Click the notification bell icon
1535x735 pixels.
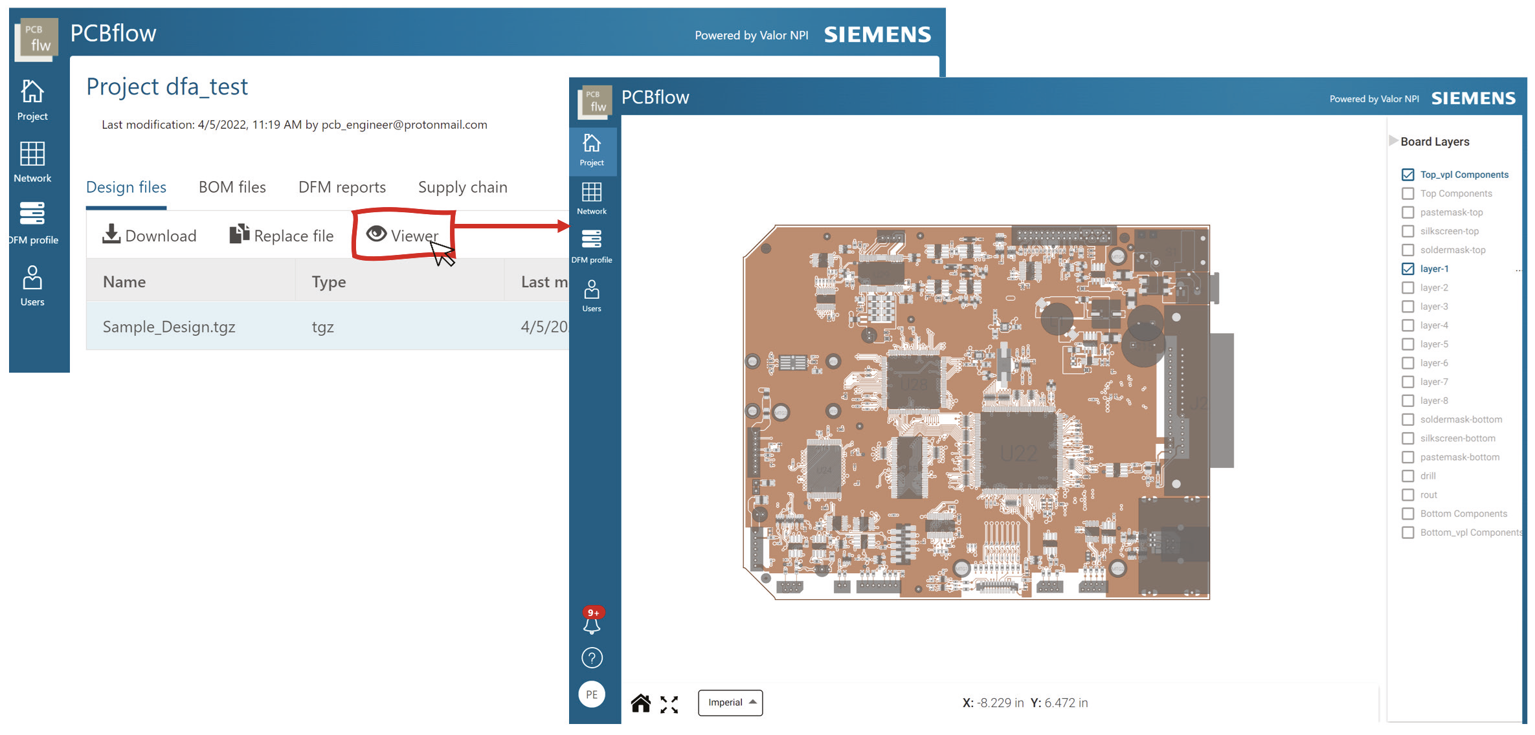(592, 624)
